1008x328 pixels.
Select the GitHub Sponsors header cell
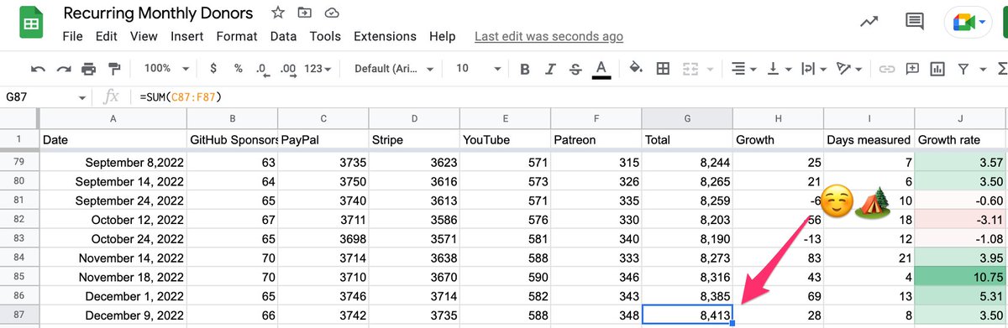point(233,139)
